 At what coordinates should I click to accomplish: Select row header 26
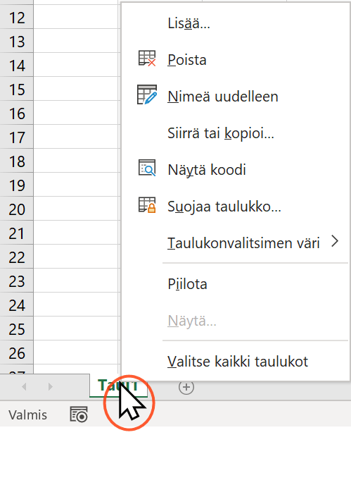[x=17, y=353]
